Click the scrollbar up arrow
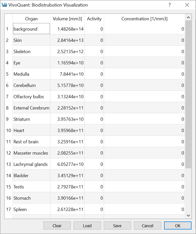The width and height of the screenshot is (196, 234). point(188,18)
